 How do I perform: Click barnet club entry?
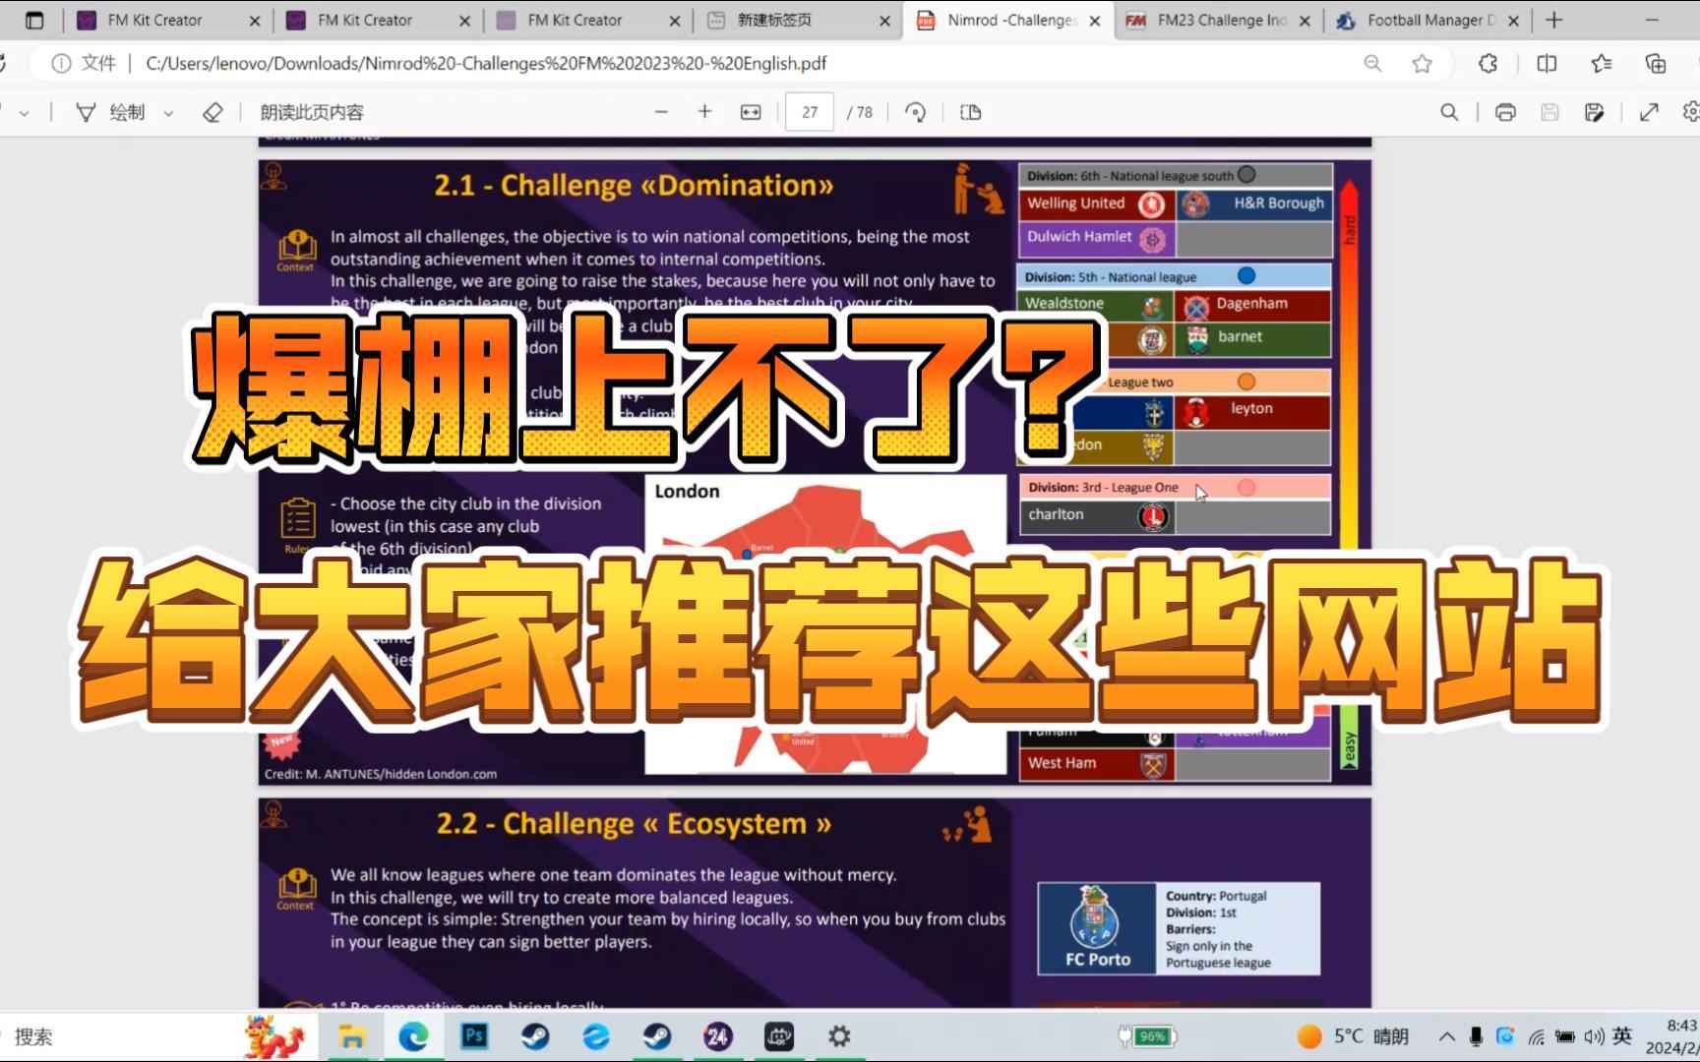point(1253,337)
